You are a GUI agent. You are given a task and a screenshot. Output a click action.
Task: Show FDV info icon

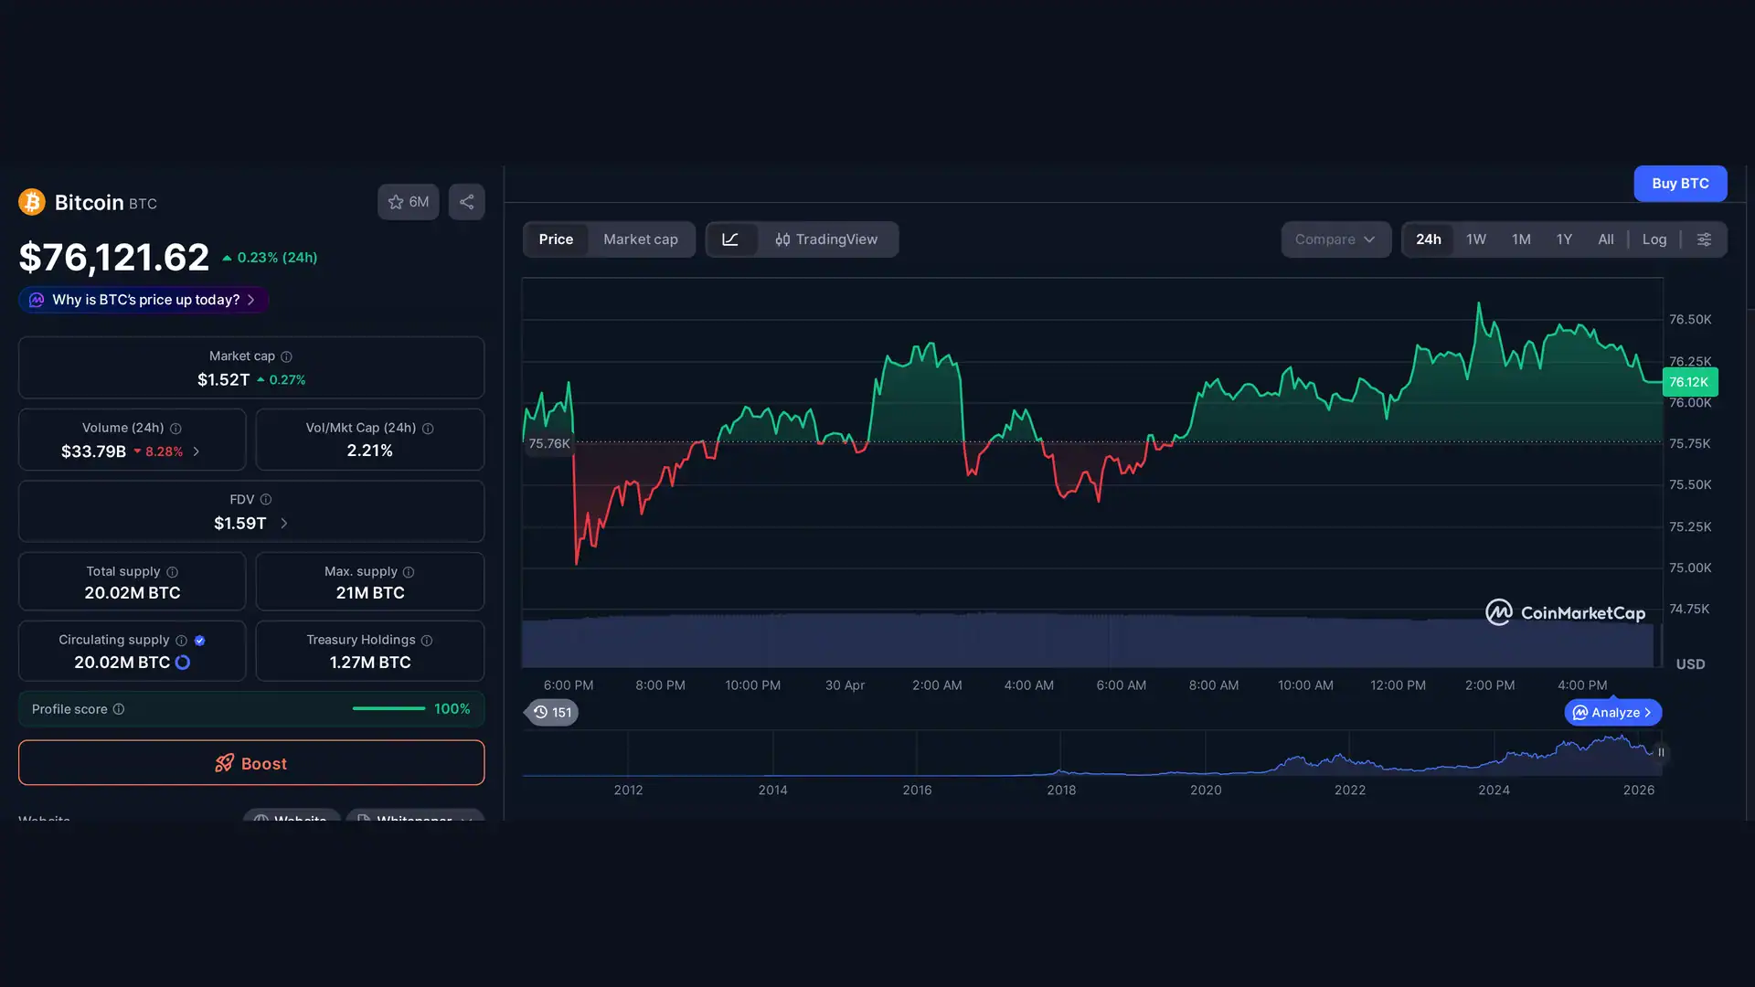point(266,500)
